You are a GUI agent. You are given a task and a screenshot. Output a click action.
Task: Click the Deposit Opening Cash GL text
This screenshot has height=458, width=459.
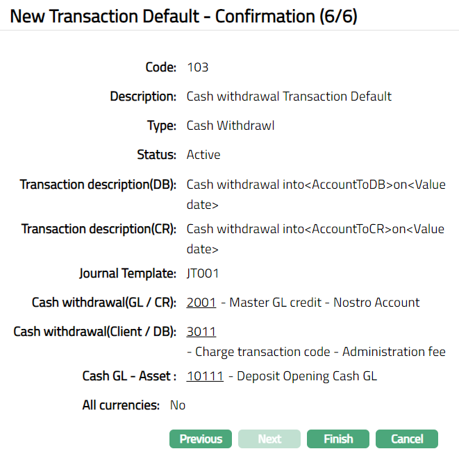(307, 376)
